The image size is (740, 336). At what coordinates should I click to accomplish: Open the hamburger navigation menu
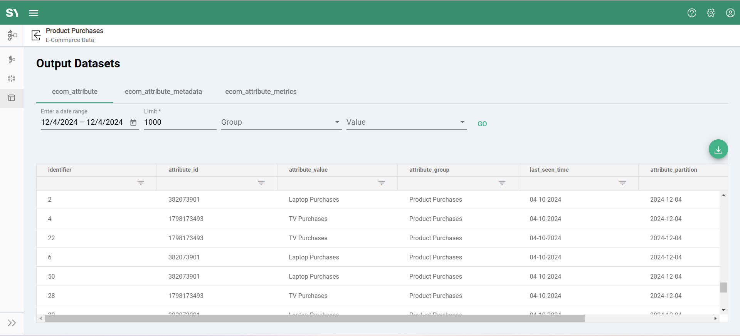[34, 13]
